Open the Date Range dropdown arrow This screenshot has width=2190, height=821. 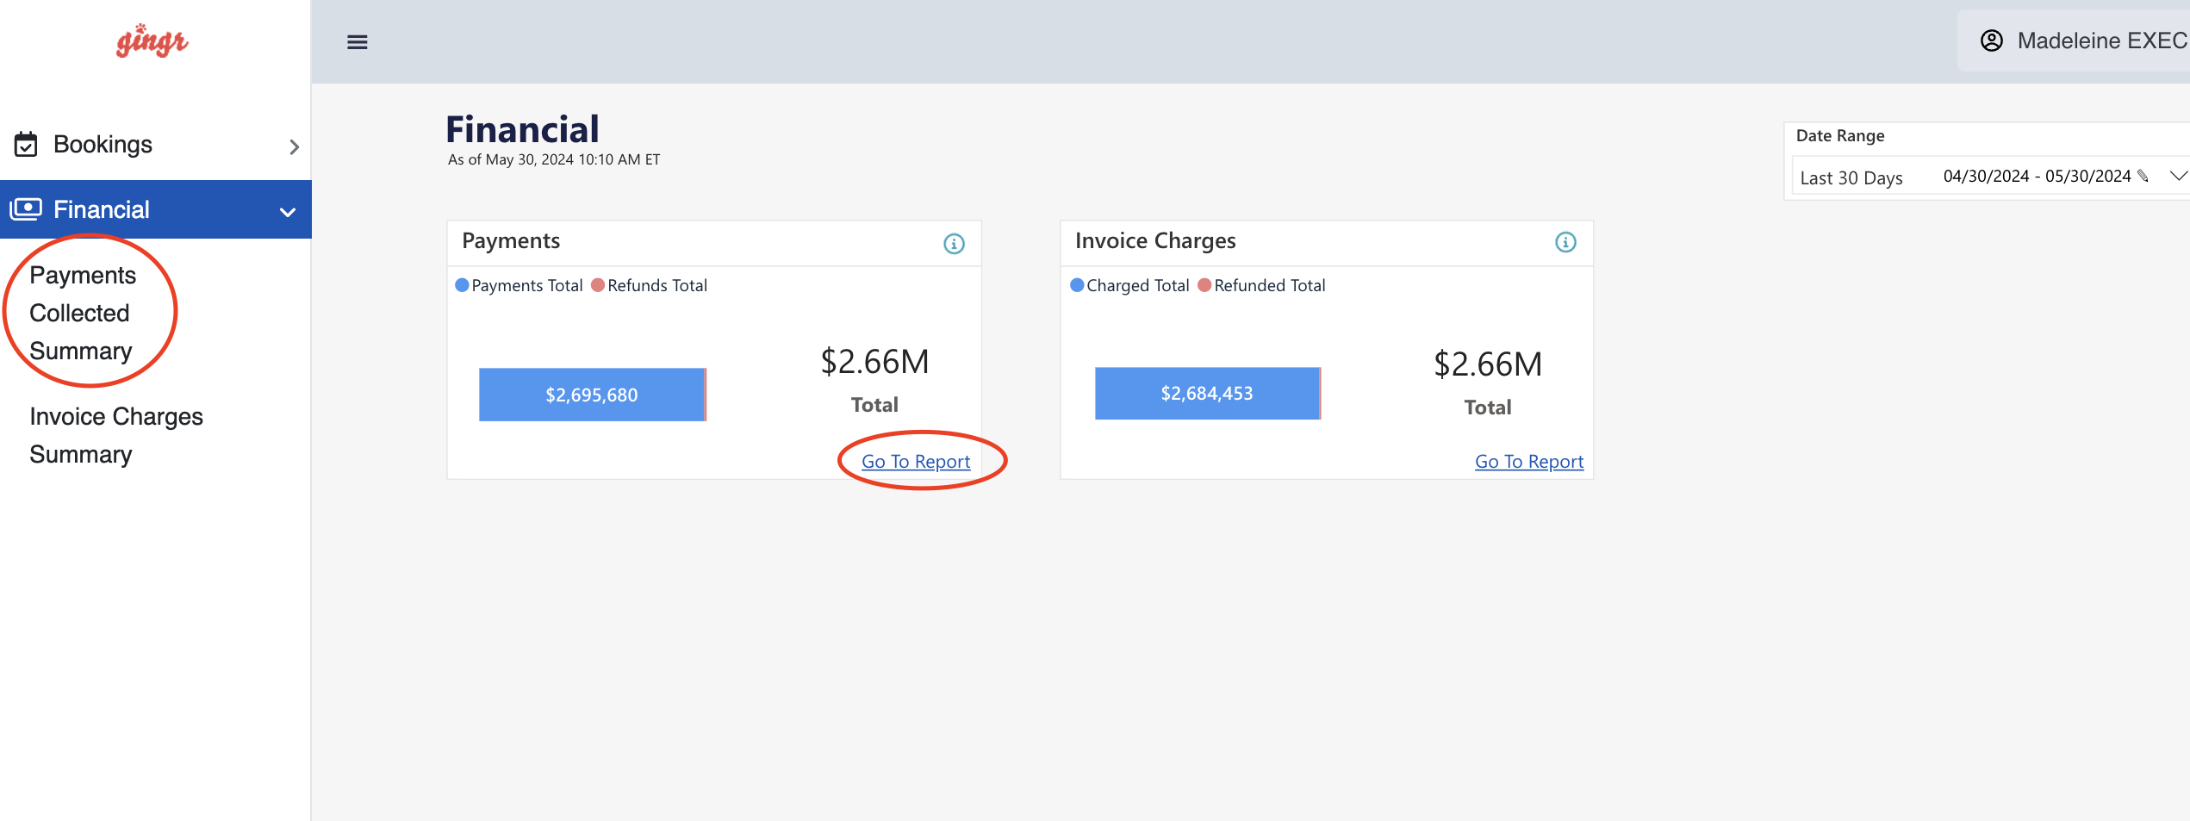2177,177
